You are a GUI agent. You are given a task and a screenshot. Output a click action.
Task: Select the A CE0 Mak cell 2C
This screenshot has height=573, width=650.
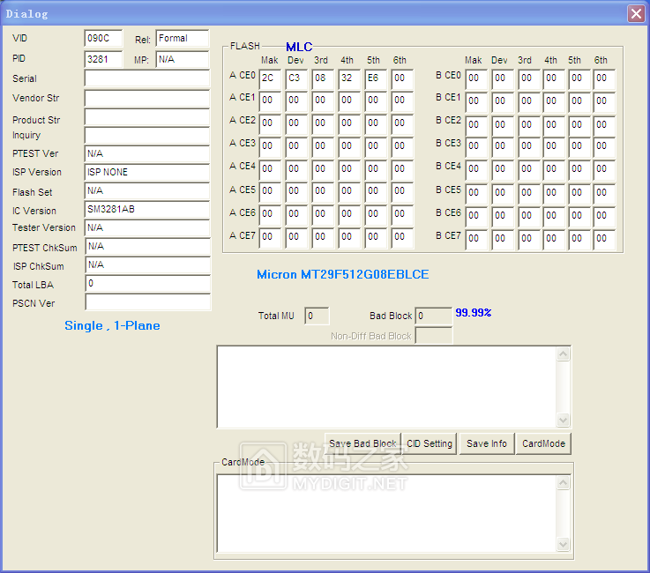pyautogui.click(x=271, y=78)
